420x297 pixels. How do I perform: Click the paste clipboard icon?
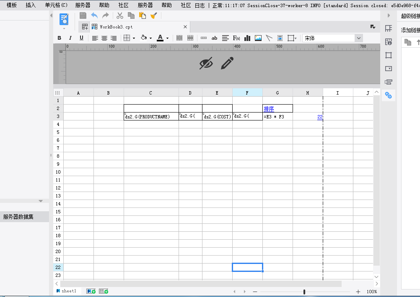143,15
